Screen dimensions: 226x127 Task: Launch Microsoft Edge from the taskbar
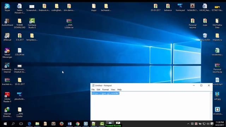[x=29, y=124]
